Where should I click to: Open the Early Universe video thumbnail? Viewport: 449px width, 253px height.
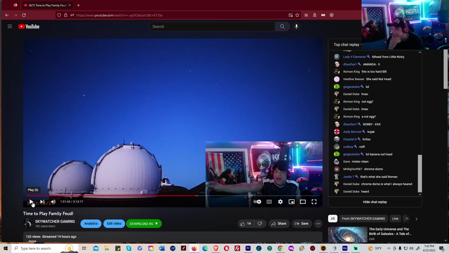coord(348,235)
